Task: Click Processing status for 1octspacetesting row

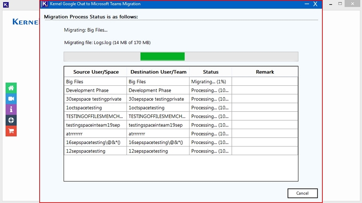Action: [x=210, y=108]
